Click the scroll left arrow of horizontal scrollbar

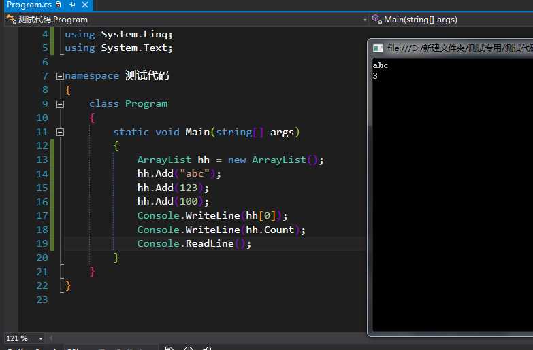pyautogui.click(x=51, y=338)
